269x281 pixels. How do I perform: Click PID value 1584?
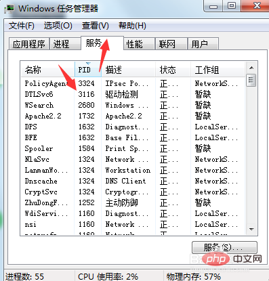coord(86,148)
